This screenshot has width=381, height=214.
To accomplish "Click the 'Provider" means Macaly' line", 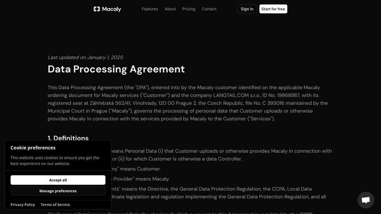I will click(141, 179).
